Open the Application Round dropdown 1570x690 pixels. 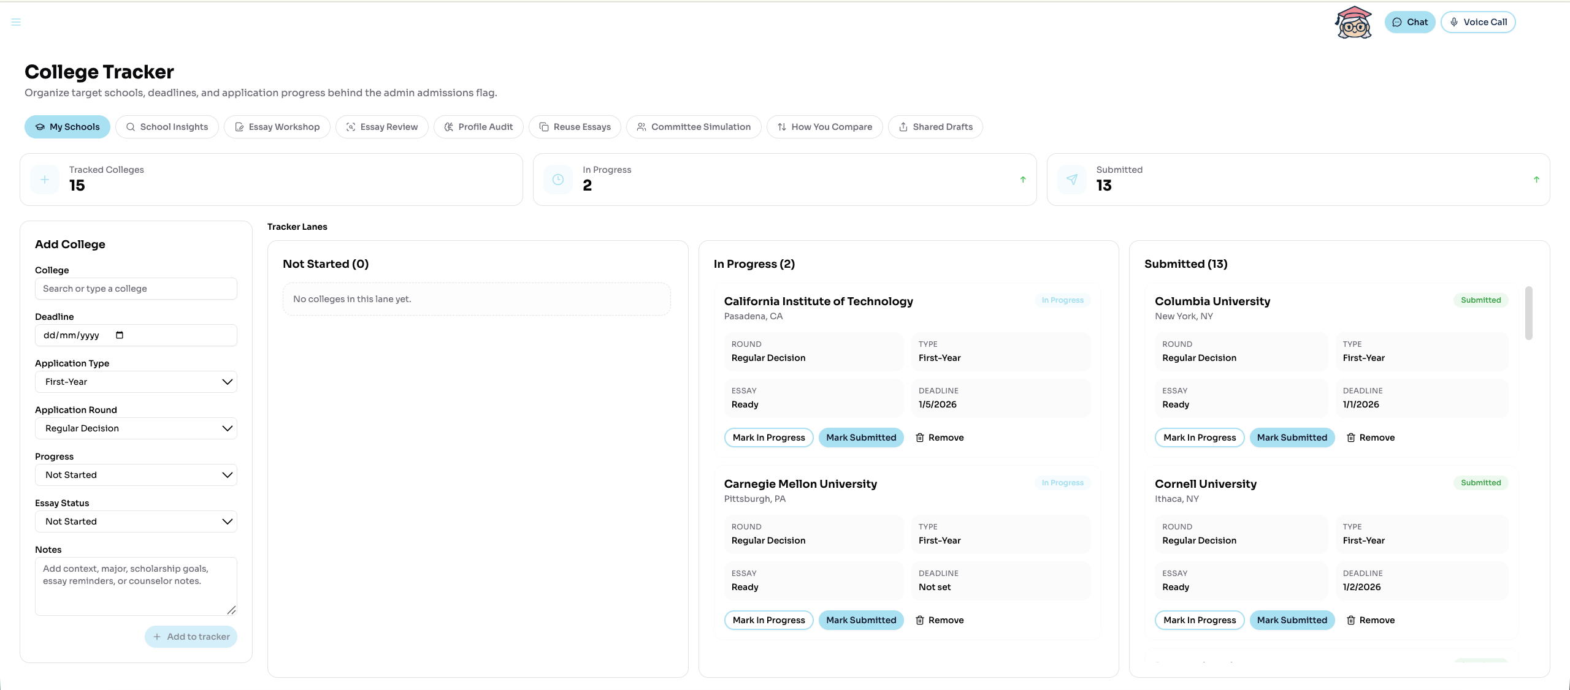tap(136, 428)
